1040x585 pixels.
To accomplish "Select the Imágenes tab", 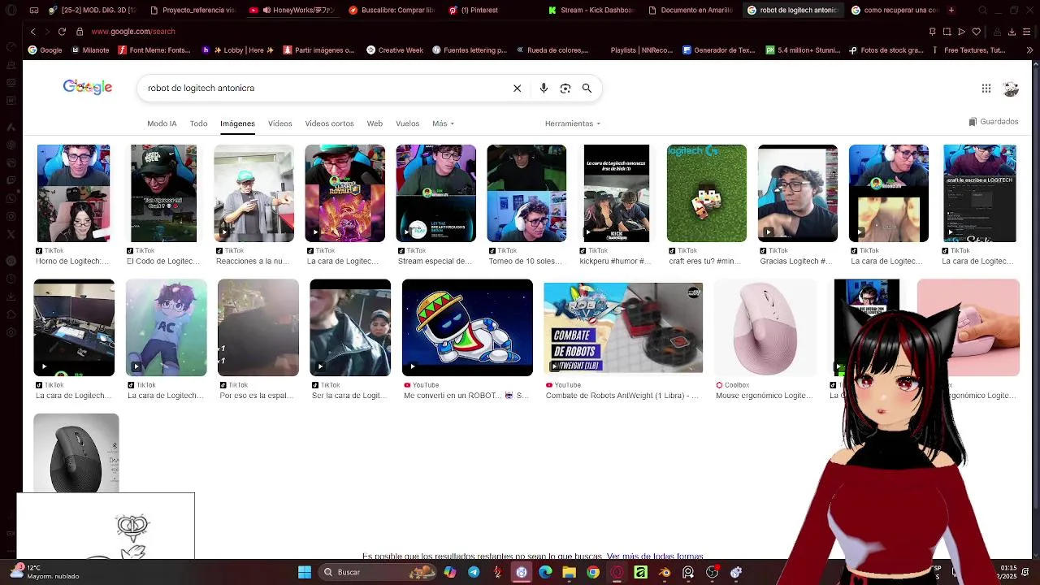I will (237, 123).
